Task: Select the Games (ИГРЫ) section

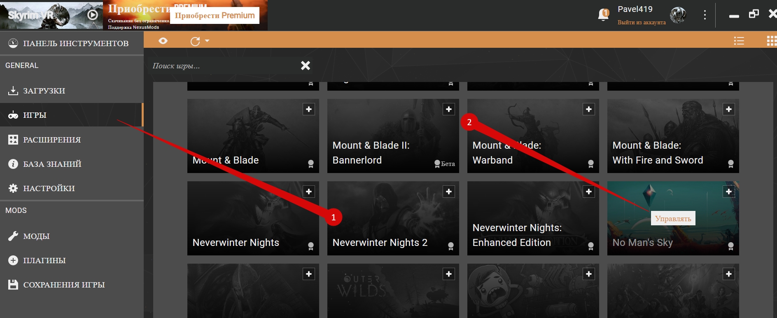Action: click(x=72, y=115)
